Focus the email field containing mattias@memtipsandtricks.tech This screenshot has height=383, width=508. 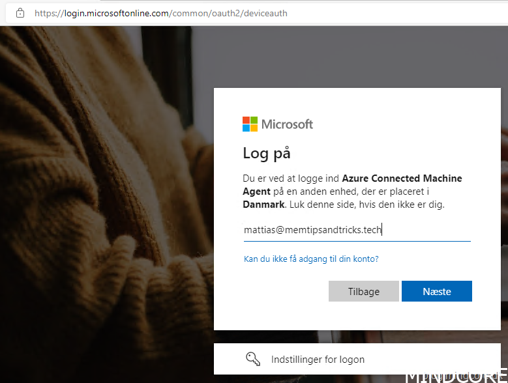[356, 229]
